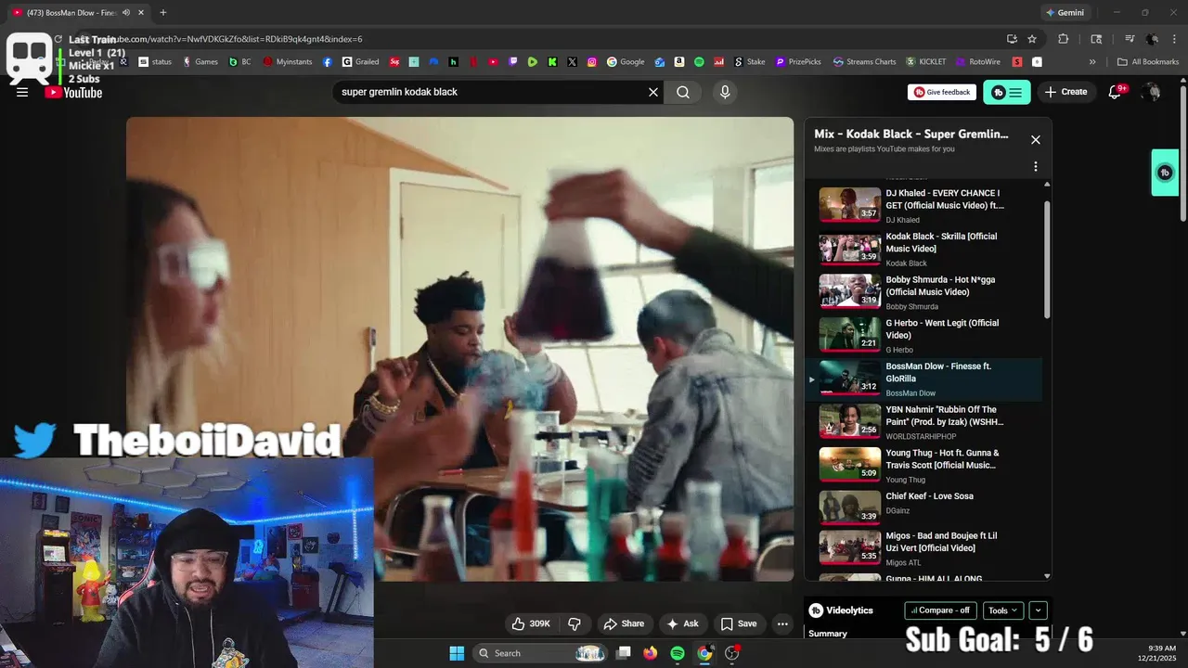Open the Instagram bookmark icon
1188x668 pixels.
[x=592, y=62]
